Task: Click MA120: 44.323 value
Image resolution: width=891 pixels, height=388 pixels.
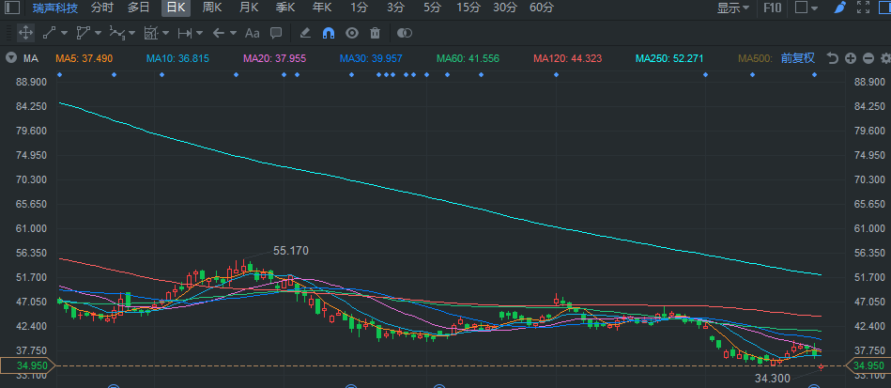Action: (x=568, y=58)
